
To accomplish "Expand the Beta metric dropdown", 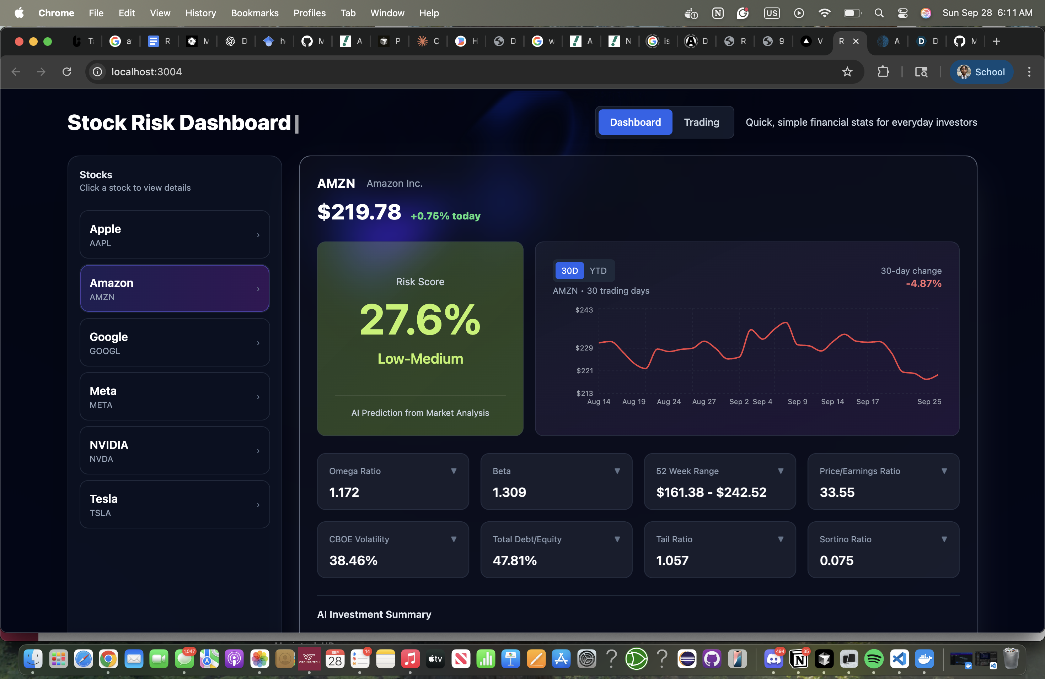I will point(617,471).
